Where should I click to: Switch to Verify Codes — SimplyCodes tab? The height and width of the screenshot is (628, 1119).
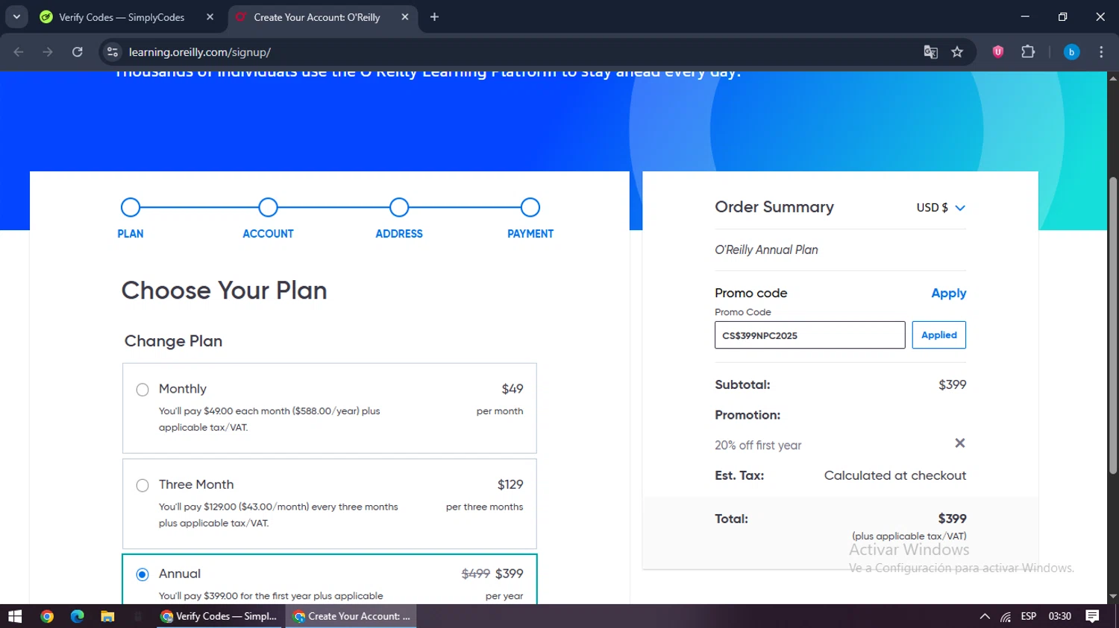tap(122, 17)
